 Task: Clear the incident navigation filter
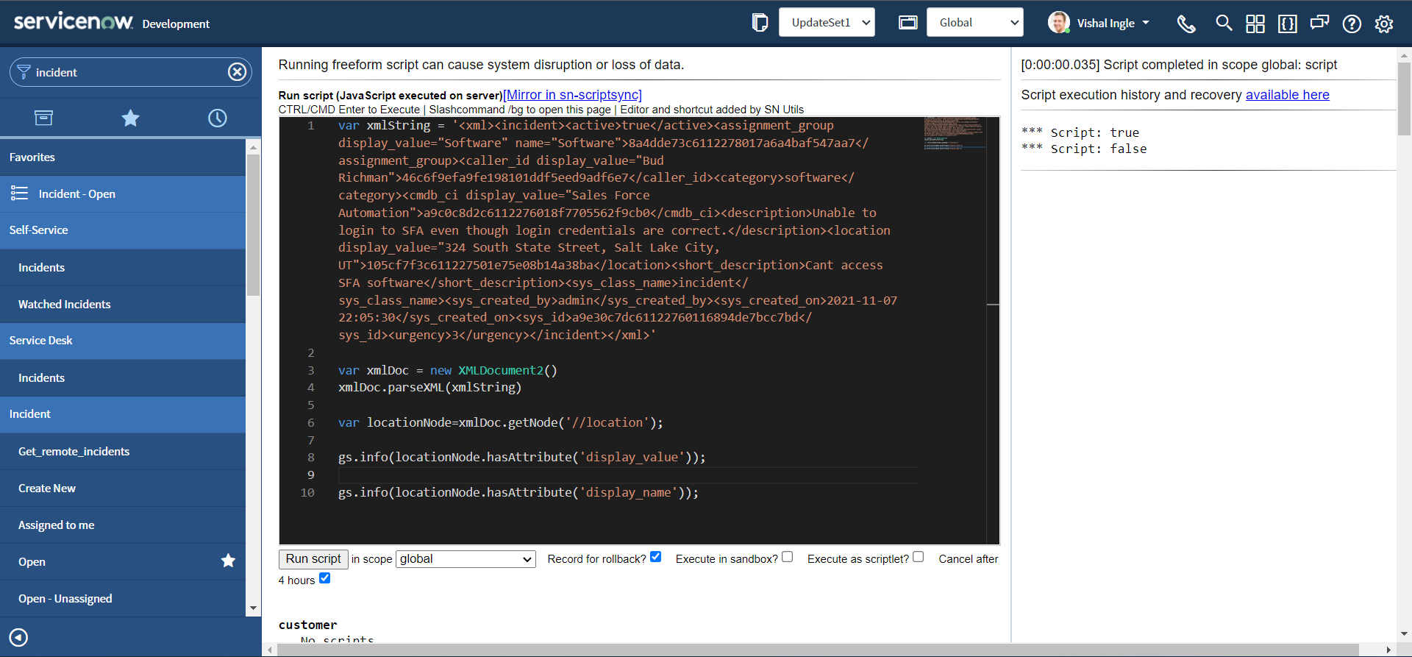click(237, 72)
